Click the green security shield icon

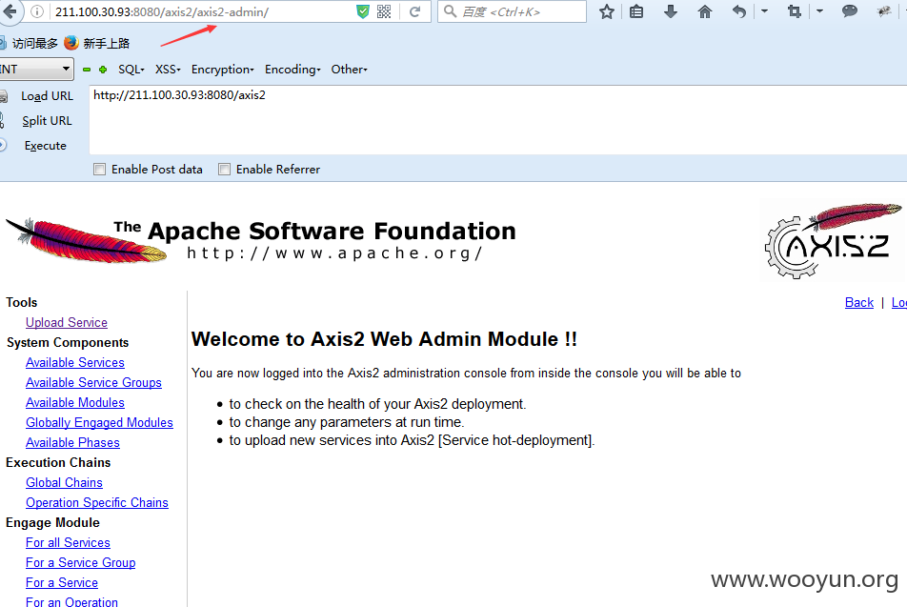point(363,11)
